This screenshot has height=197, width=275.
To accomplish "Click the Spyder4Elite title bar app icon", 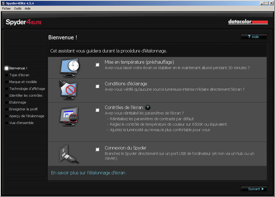I will click(x=3, y=3).
